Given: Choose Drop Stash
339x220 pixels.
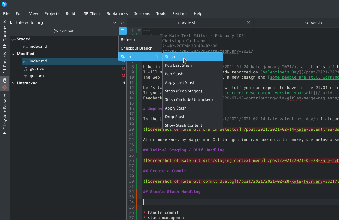Looking at the screenshot, I should pyautogui.click(x=192, y=117).
